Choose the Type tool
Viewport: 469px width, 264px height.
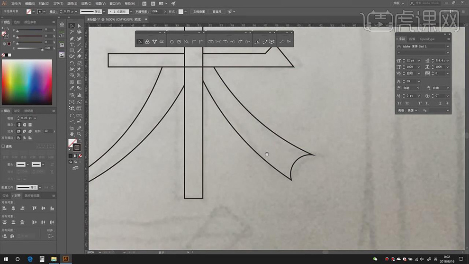click(x=72, y=45)
